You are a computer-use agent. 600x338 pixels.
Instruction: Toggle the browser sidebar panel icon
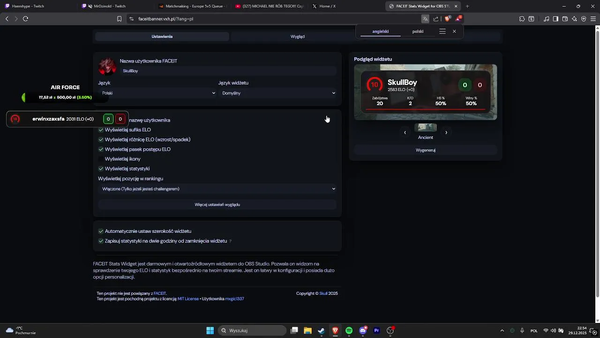coord(555,19)
